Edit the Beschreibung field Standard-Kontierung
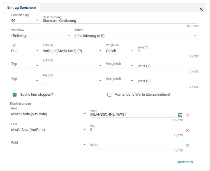This screenshot has height=171, width=210. (x=121, y=21)
